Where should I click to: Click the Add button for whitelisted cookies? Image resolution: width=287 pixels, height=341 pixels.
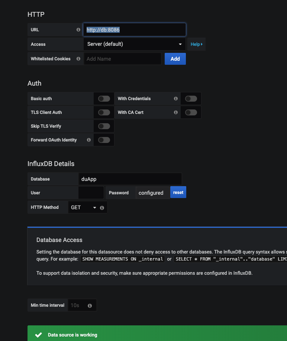[175, 59]
